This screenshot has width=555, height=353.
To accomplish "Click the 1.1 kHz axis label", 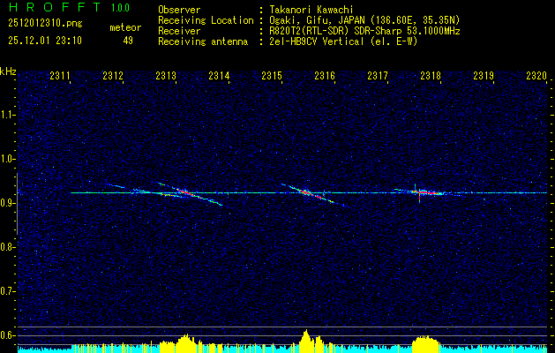I will pyautogui.click(x=8, y=115).
